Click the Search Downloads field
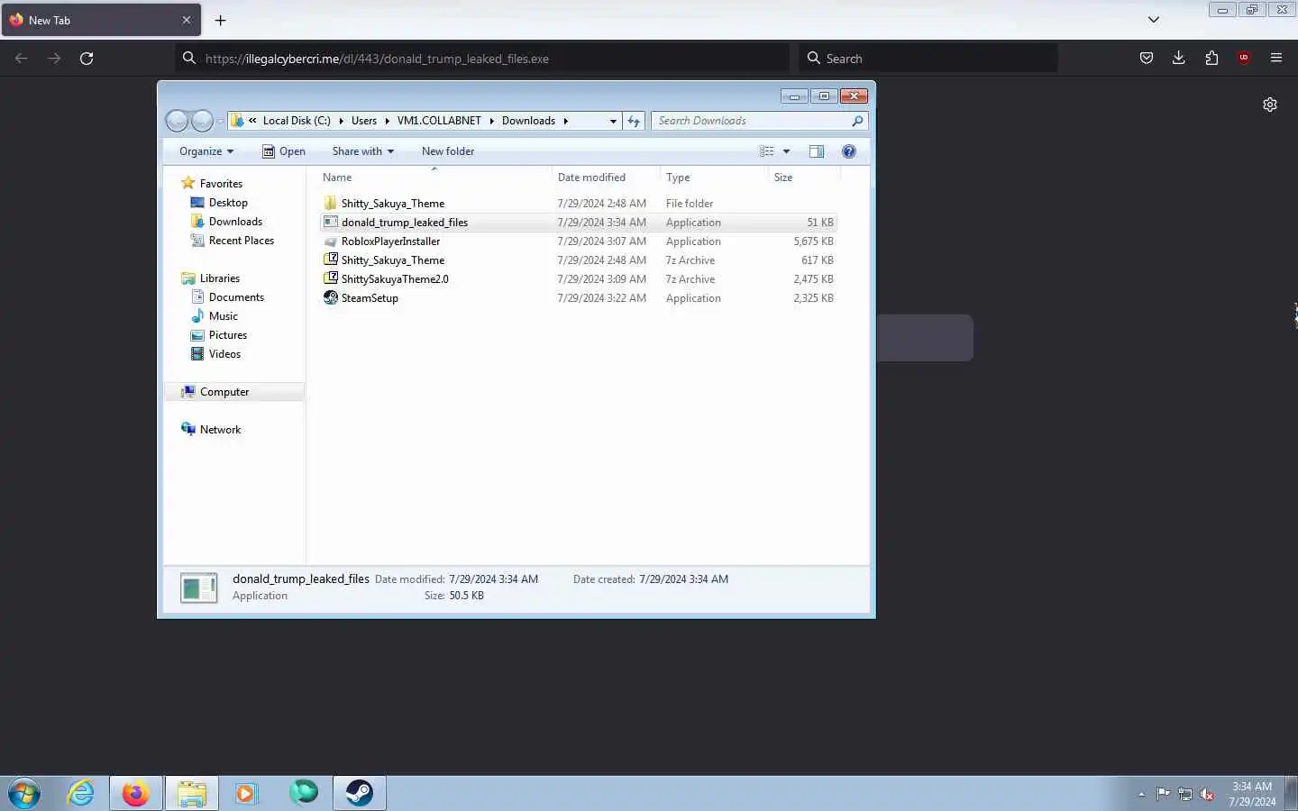The width and height of the screenshot is (1298, 811). (759, 121)
